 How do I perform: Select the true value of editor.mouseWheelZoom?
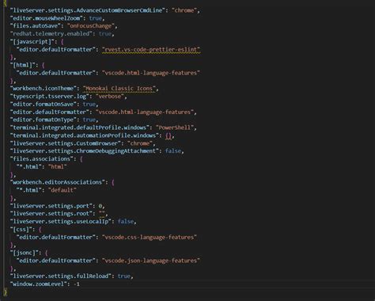pyautogui.click(x=96, y=18)
